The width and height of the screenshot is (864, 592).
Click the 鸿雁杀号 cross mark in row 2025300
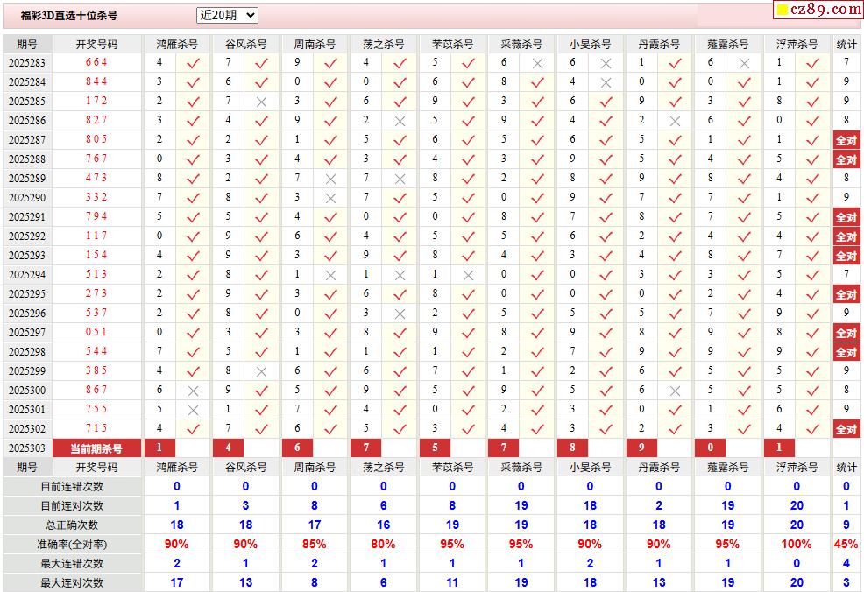tap(193, 391)
